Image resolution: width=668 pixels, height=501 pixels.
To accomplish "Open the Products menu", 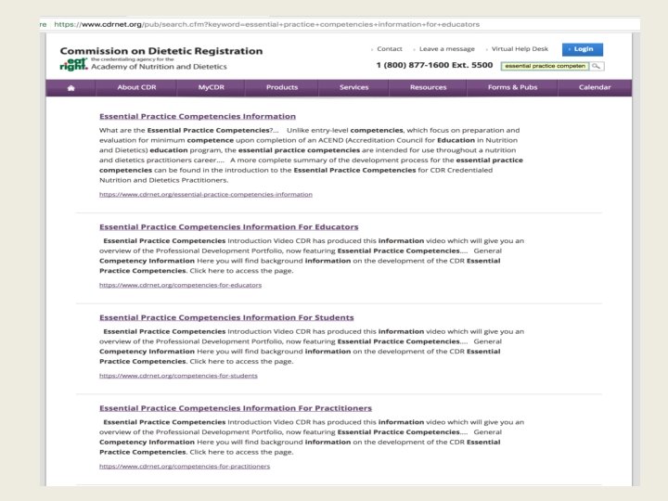I will tap(282, 87).
